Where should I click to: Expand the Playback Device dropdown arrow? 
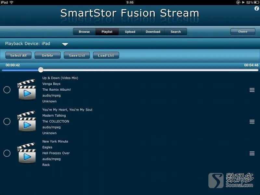click(x=65, y=44)
